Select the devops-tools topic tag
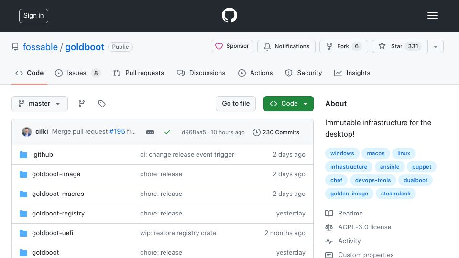 tap(373, 180)
